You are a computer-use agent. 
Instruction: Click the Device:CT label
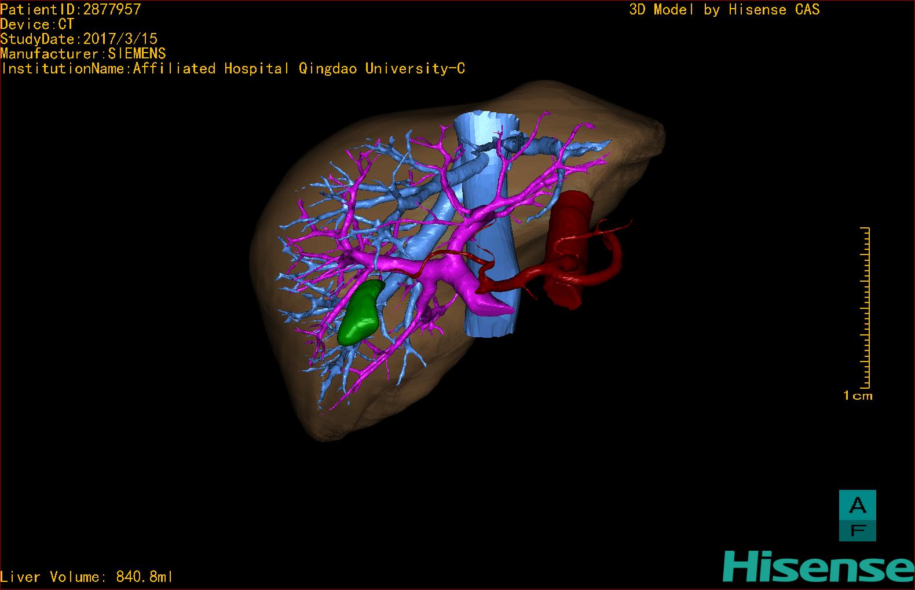[x=37, y=24]
